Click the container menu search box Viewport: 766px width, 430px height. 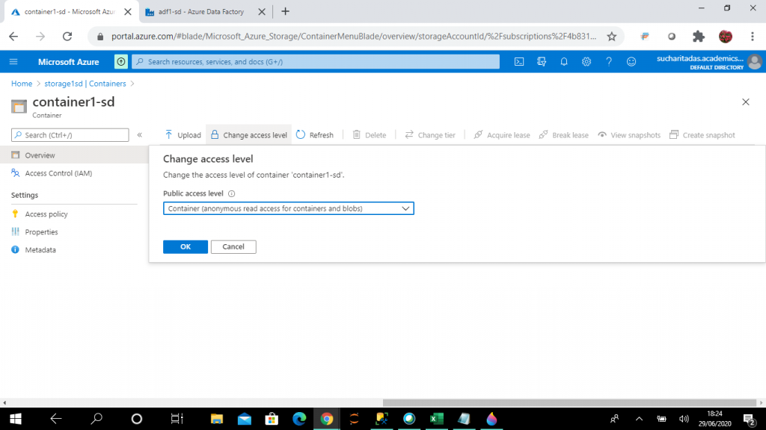(70, 135)
